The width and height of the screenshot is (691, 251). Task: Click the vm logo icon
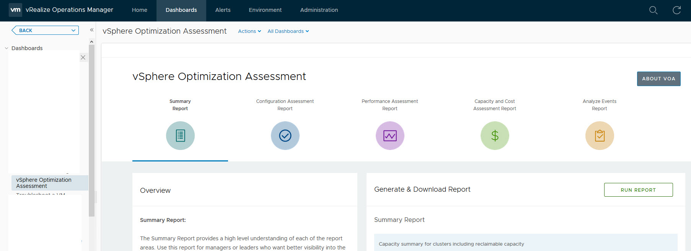point(15,10)
